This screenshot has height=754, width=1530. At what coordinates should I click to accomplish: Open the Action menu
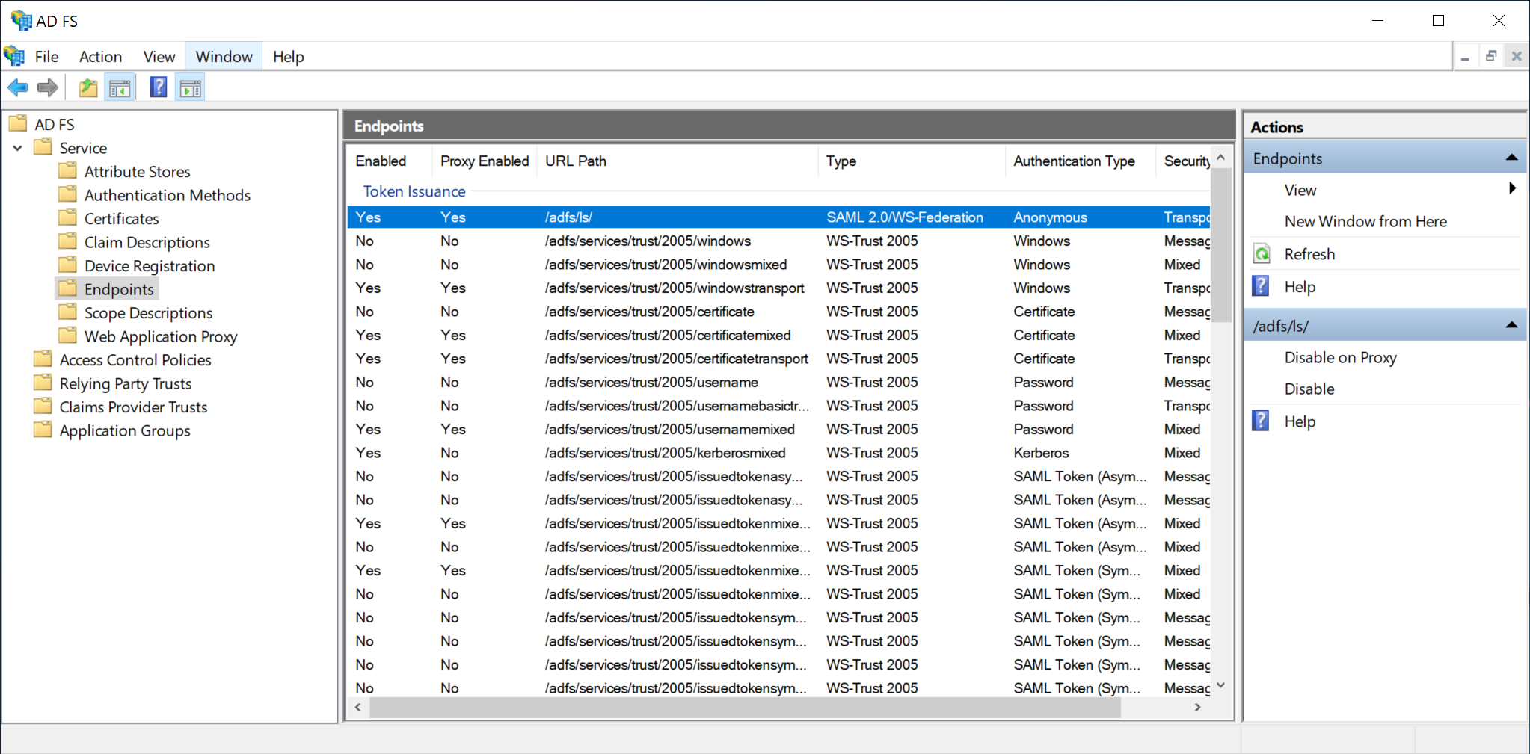(100, 57)
